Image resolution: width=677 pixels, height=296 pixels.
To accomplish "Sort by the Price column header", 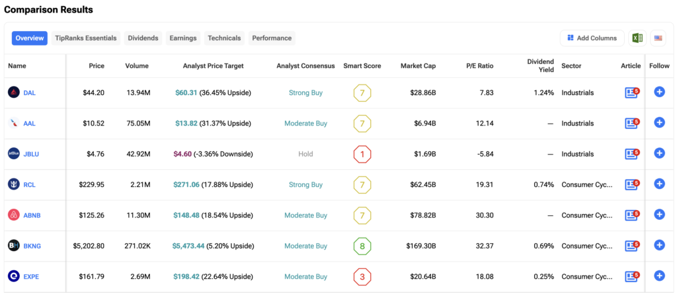I will (x=97, y=66).
